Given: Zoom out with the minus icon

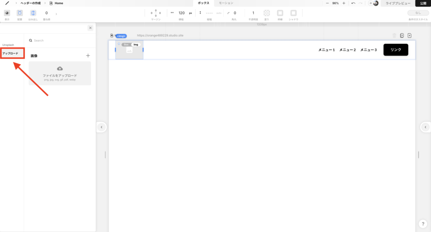Looking at the screenshot, I should 327,3.
